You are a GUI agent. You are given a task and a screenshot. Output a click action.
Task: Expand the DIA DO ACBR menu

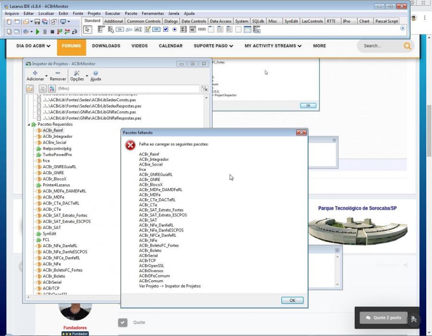pyautogui.click(x=33, y=46)
